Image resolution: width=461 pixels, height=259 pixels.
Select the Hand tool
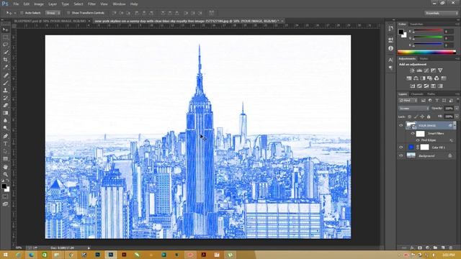click(x=5, y=167)
